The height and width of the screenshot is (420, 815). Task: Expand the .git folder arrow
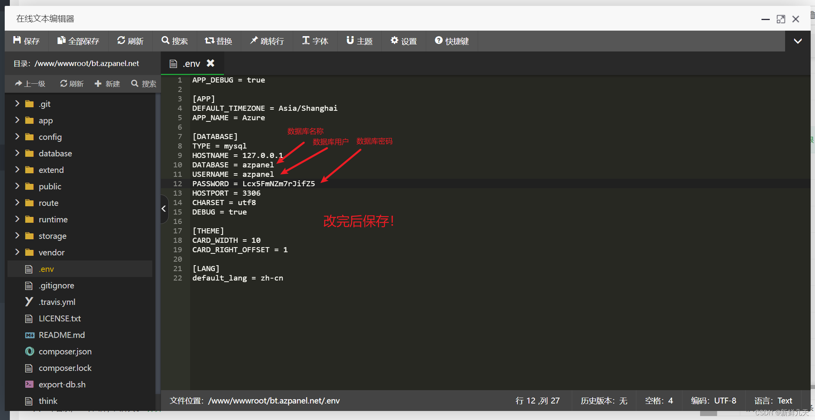coord(17,103)
